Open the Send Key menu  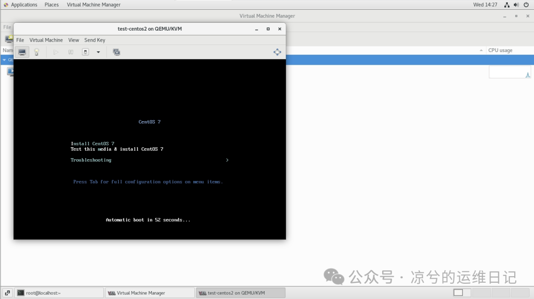click(x=94, y=40)
